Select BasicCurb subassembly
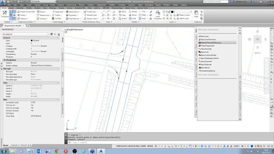 (205, 52)
